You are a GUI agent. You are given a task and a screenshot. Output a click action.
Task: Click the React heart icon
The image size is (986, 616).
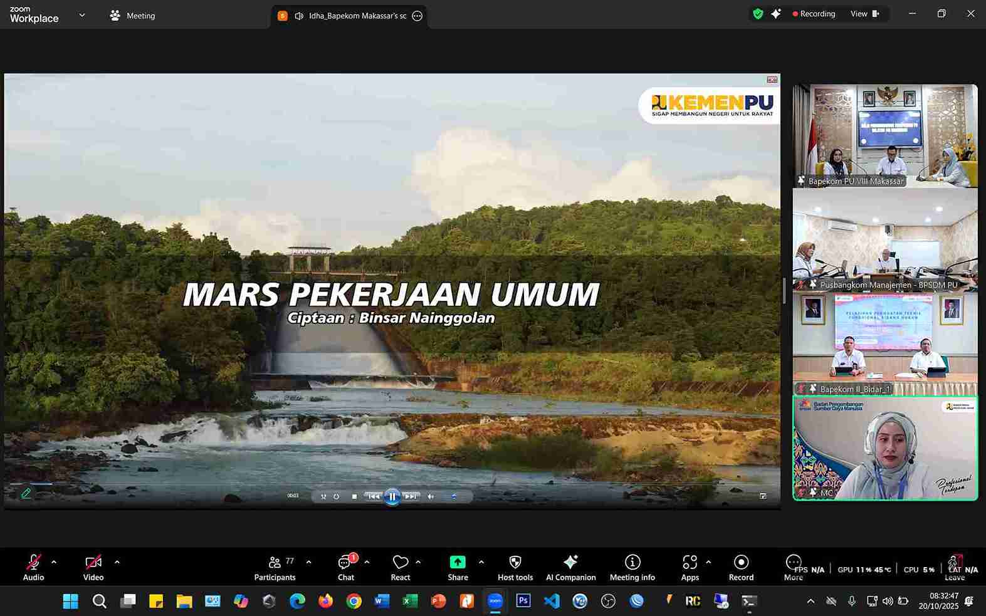click(401, 568)
